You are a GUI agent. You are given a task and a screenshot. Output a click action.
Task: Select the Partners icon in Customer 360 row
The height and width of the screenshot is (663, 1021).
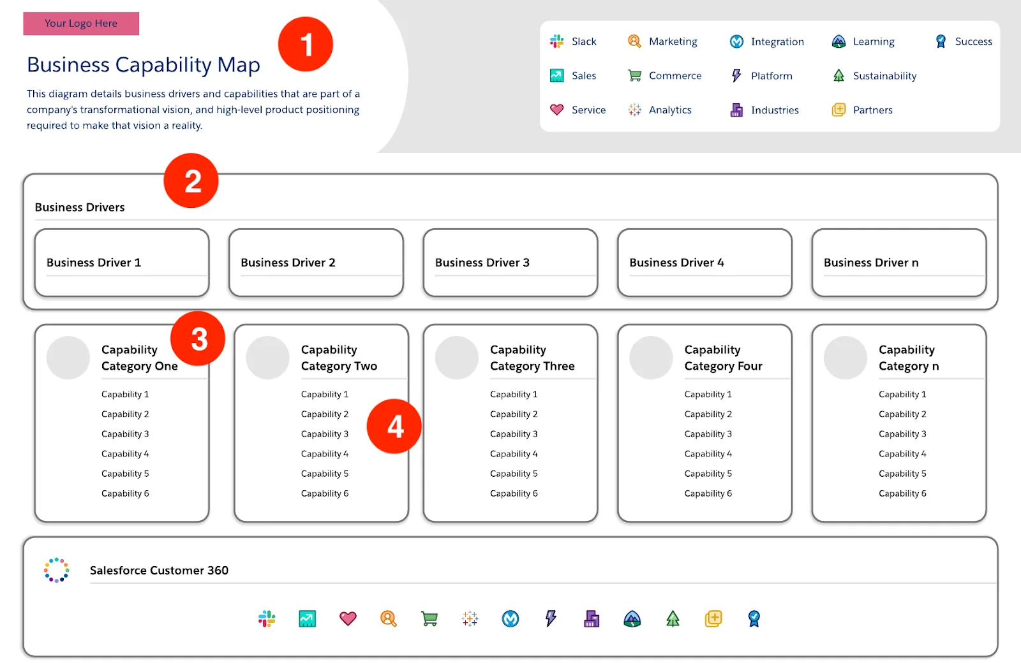713,618
